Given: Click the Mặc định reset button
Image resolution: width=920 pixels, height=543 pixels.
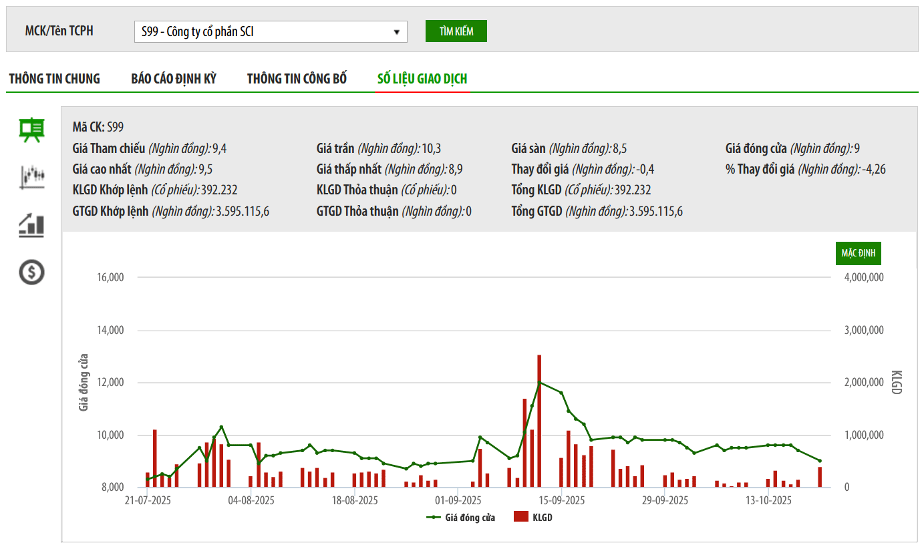Looking at the screenshot, I should [858, 254].
